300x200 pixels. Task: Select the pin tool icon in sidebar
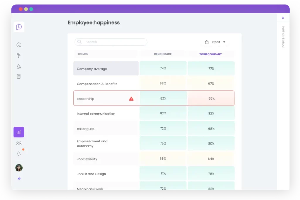[x=19, y=55]
